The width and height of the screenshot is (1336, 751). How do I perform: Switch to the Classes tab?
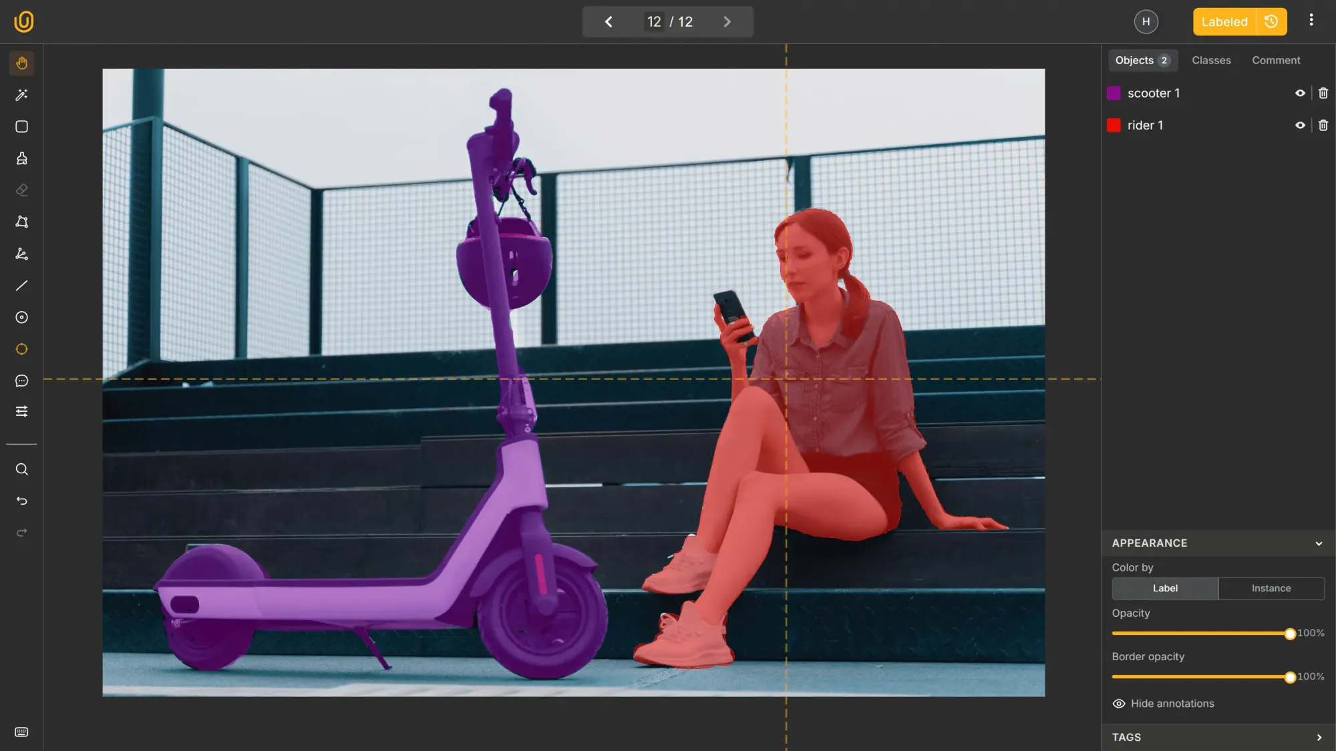pyautogui.click(x=1211, y=60)
